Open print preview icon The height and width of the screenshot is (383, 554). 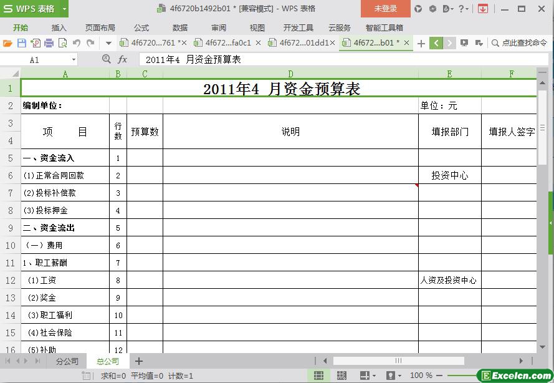click(x=62, y=43)
